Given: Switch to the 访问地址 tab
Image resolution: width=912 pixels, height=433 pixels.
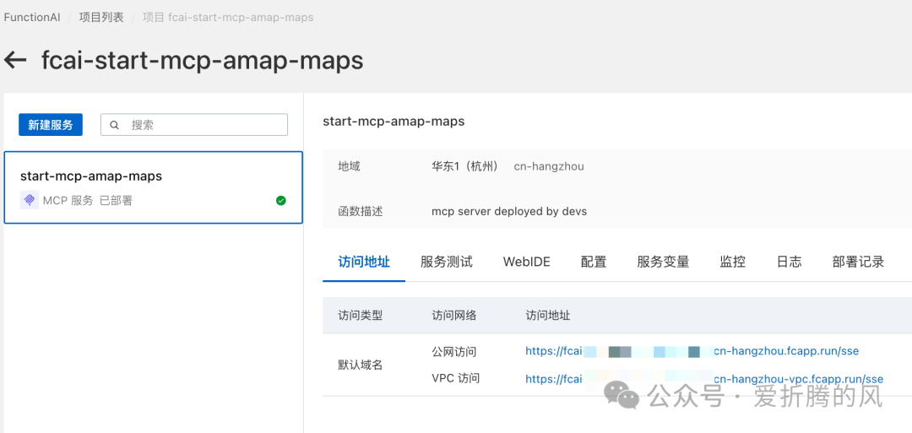Looking at the screenshot, I should [364, 262].
